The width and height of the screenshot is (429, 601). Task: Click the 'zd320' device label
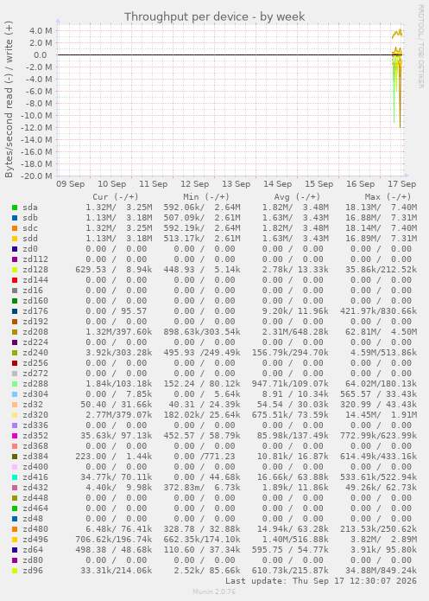(x=35, y=415)
